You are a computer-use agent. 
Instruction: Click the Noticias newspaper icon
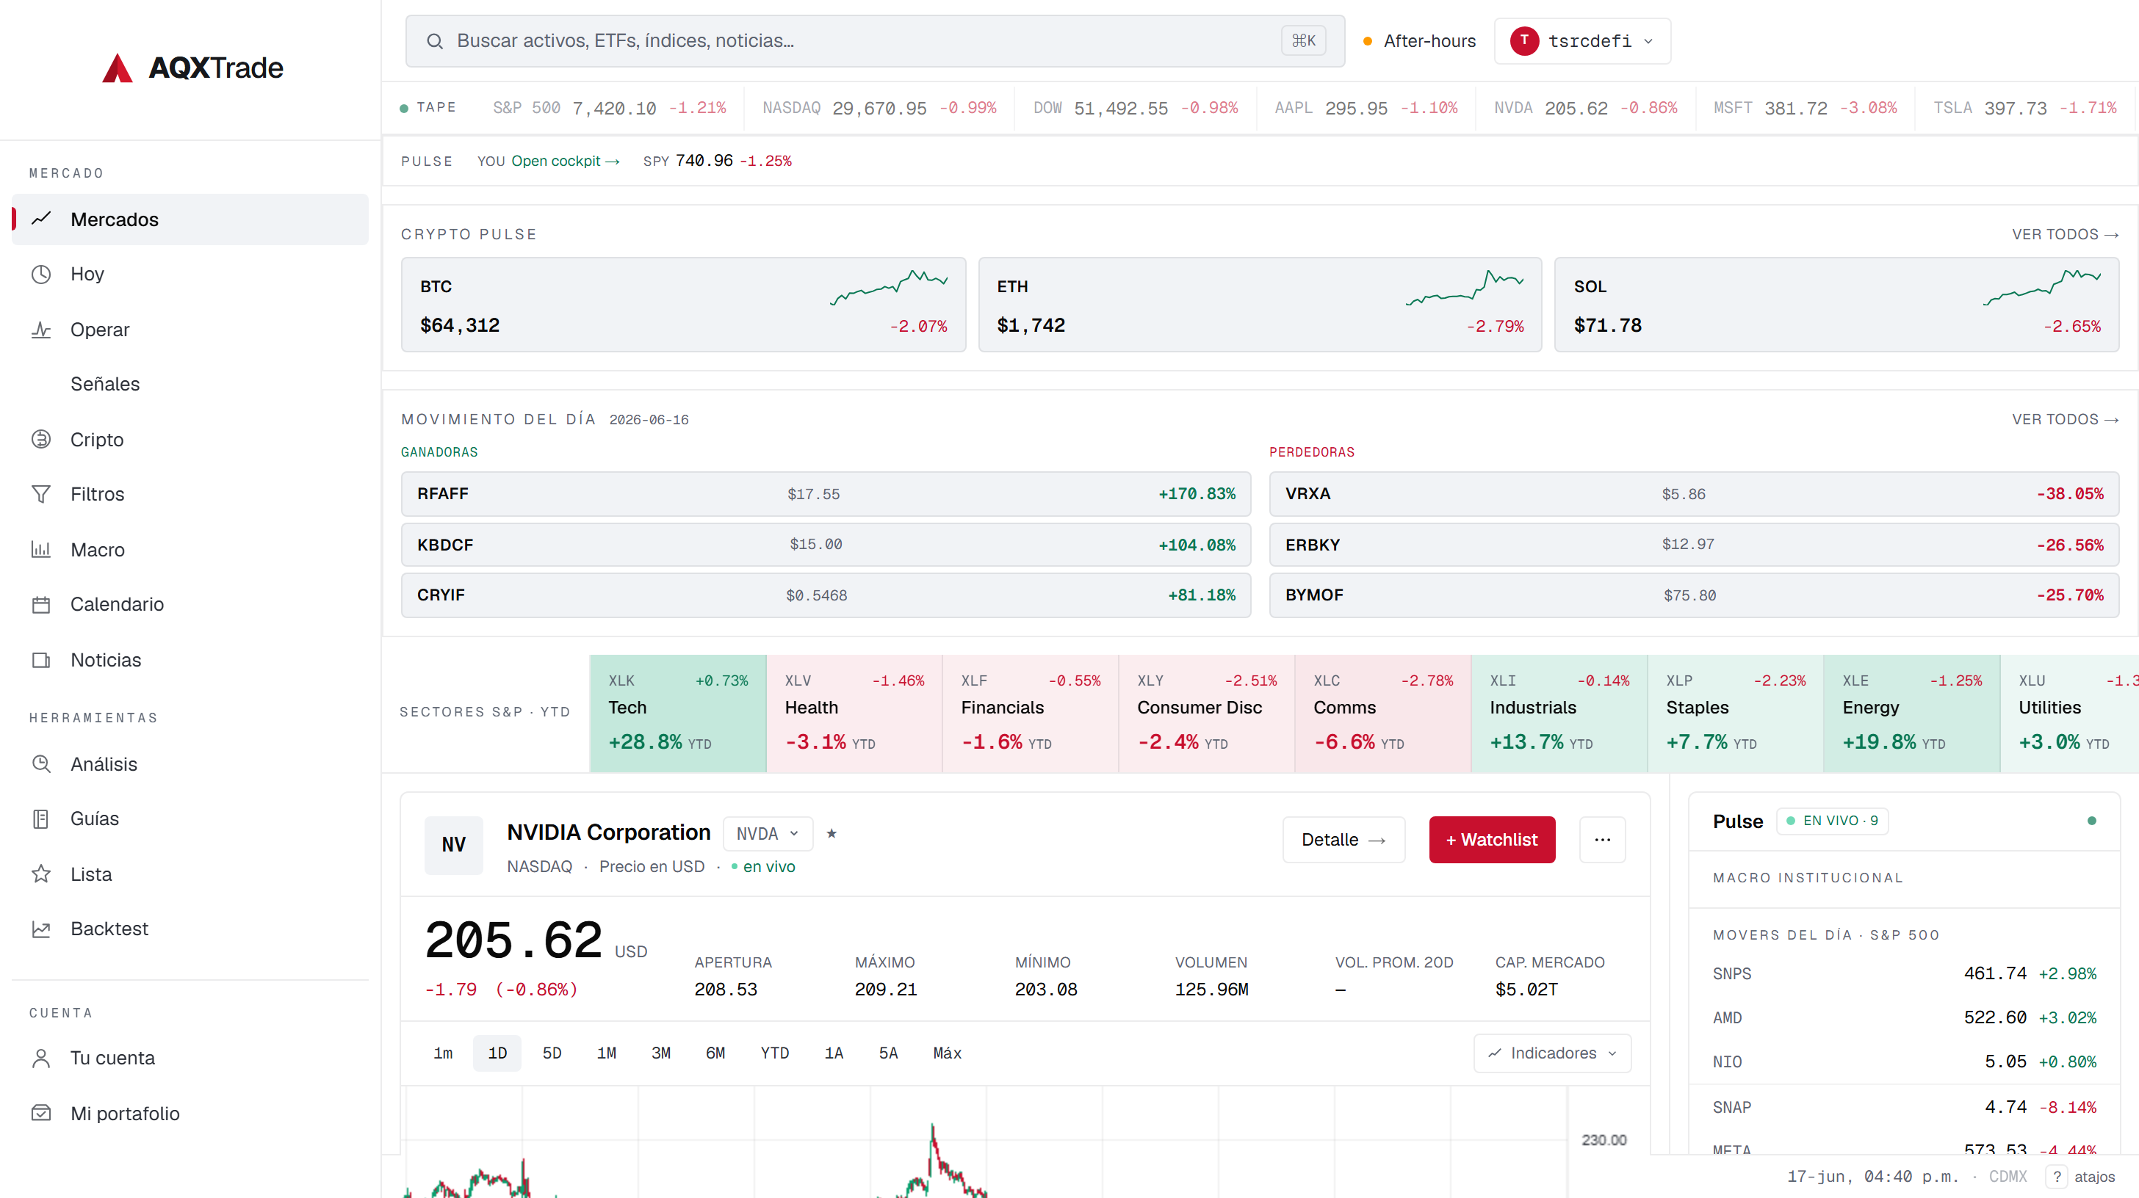[40, 660]
